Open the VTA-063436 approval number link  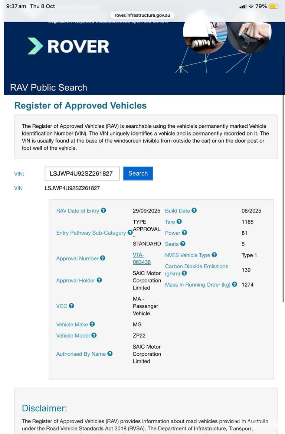click(x=142, y=258)
